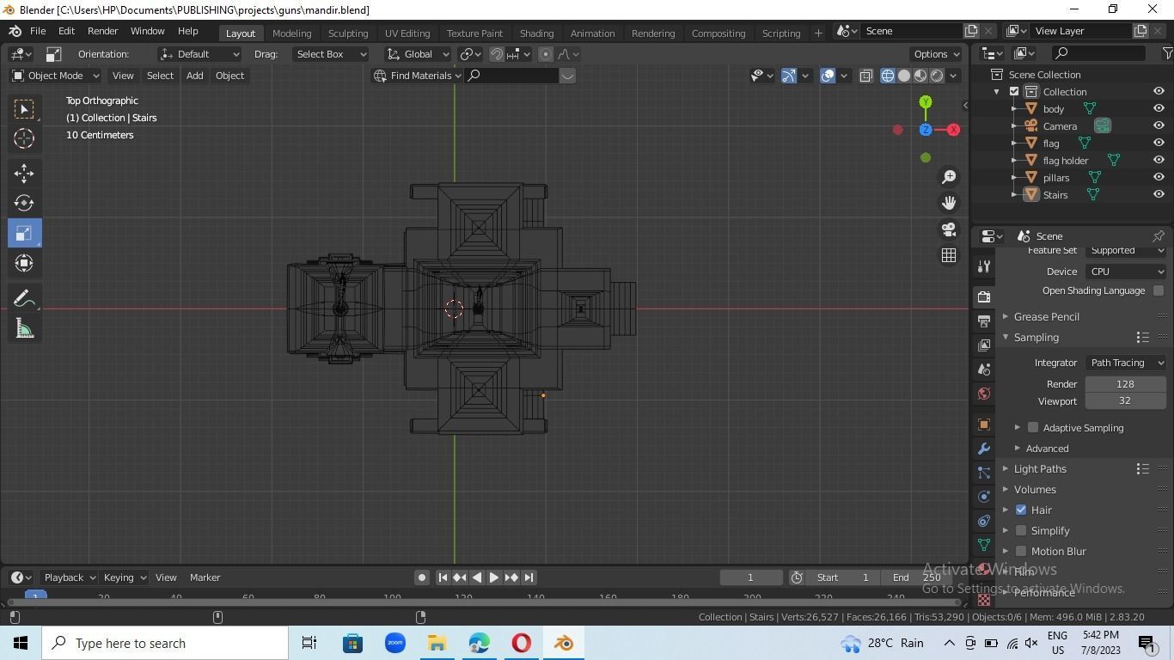Switch to the Shading workspace tab
The image size is (1174, 660).
(536, 33)
